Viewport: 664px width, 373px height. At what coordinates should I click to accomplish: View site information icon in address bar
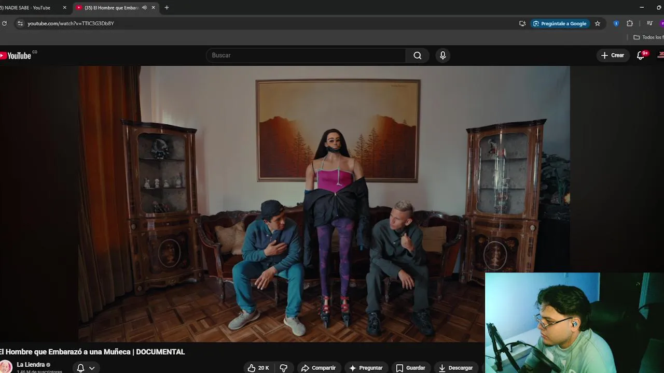20,23
